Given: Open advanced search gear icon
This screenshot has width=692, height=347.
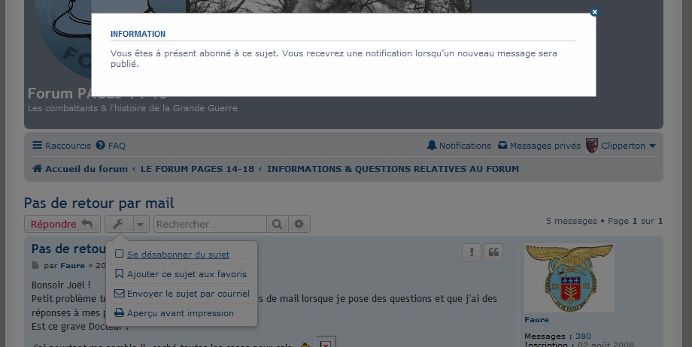Looking at the screenshot, I should point(299,224).
